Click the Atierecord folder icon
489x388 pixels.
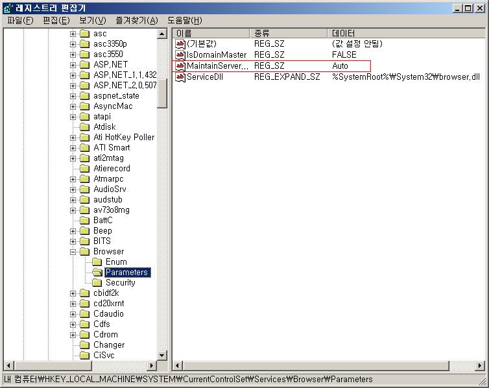[84, 169]
